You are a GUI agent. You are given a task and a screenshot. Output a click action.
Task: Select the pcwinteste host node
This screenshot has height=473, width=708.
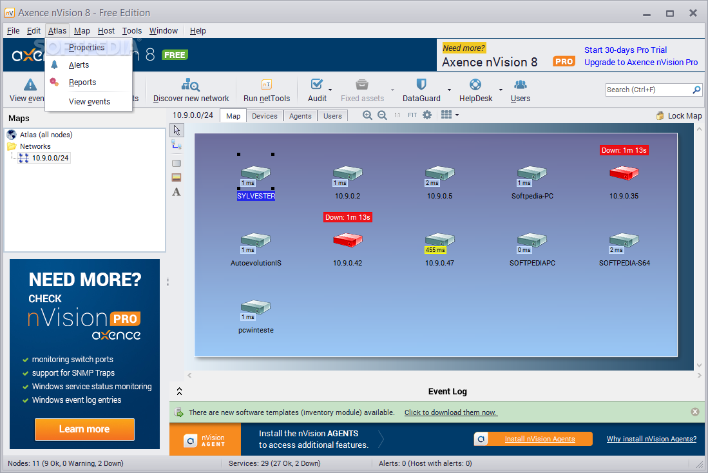click(256, 316)
